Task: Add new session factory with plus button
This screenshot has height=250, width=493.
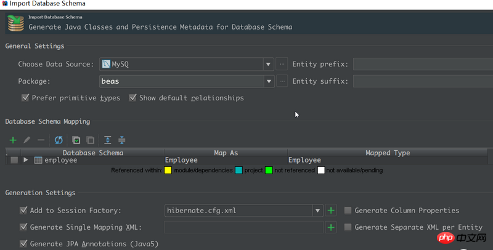Action: [x=331, y=211]
